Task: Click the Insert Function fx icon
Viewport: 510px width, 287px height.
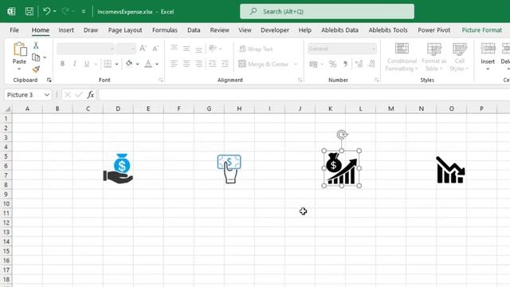Action: coord(90,95)
